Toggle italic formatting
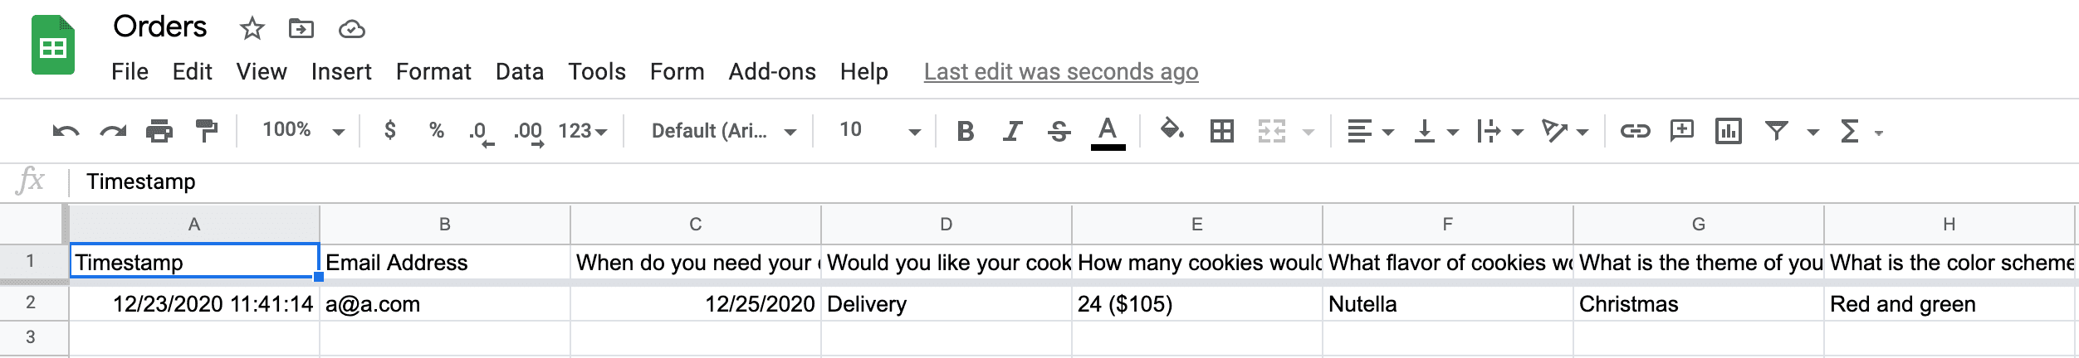The height and width of the screenshot is (358, 2079). coord(1011,131)
